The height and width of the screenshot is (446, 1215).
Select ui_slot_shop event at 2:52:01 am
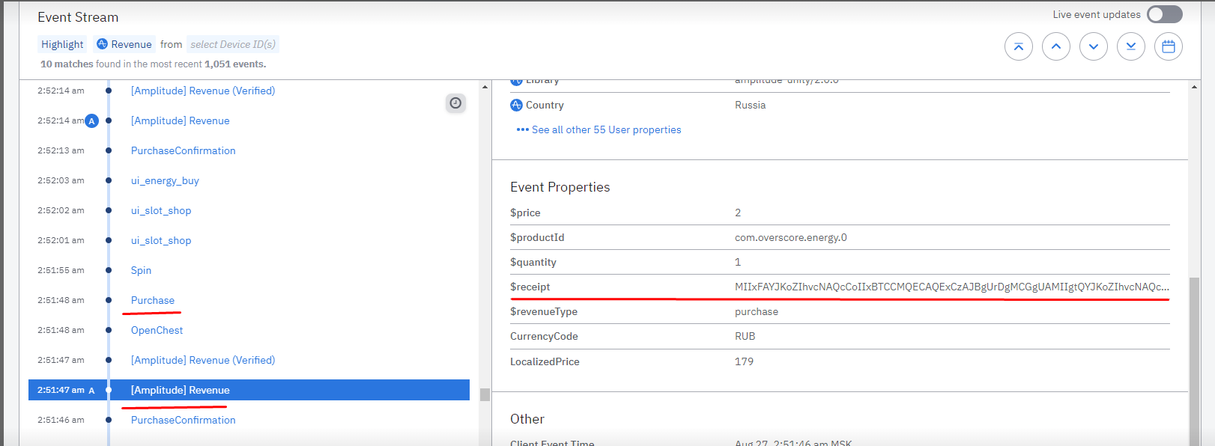161,240
